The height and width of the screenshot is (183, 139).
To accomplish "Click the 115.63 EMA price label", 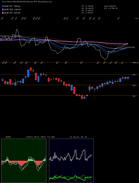I will (131, 47).
